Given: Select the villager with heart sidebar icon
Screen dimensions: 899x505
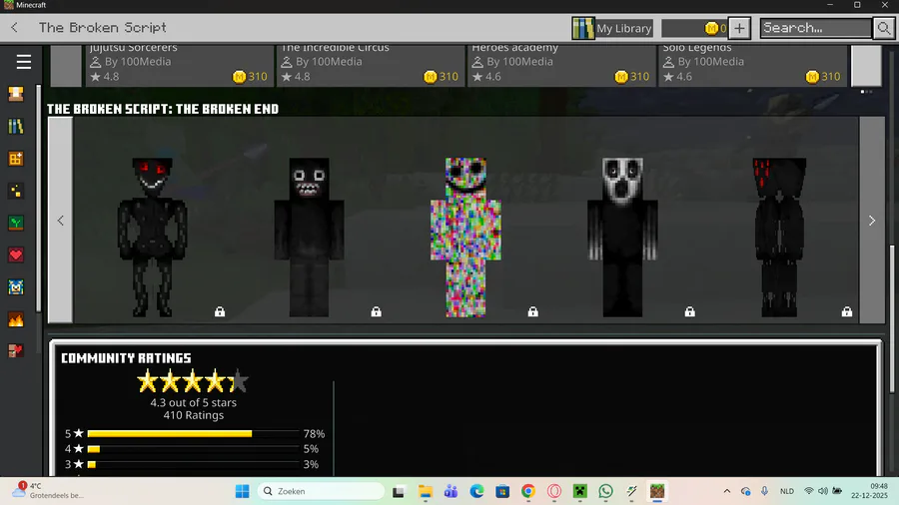Looking at the screenshot, I should (x=16, y=350).
